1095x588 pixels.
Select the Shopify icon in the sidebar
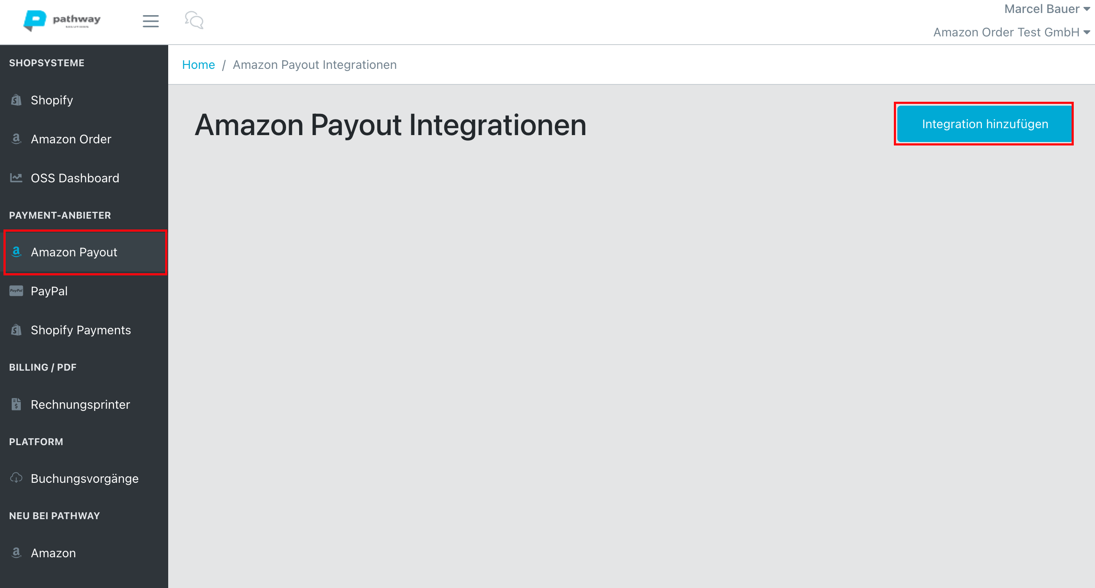(16, 100)
